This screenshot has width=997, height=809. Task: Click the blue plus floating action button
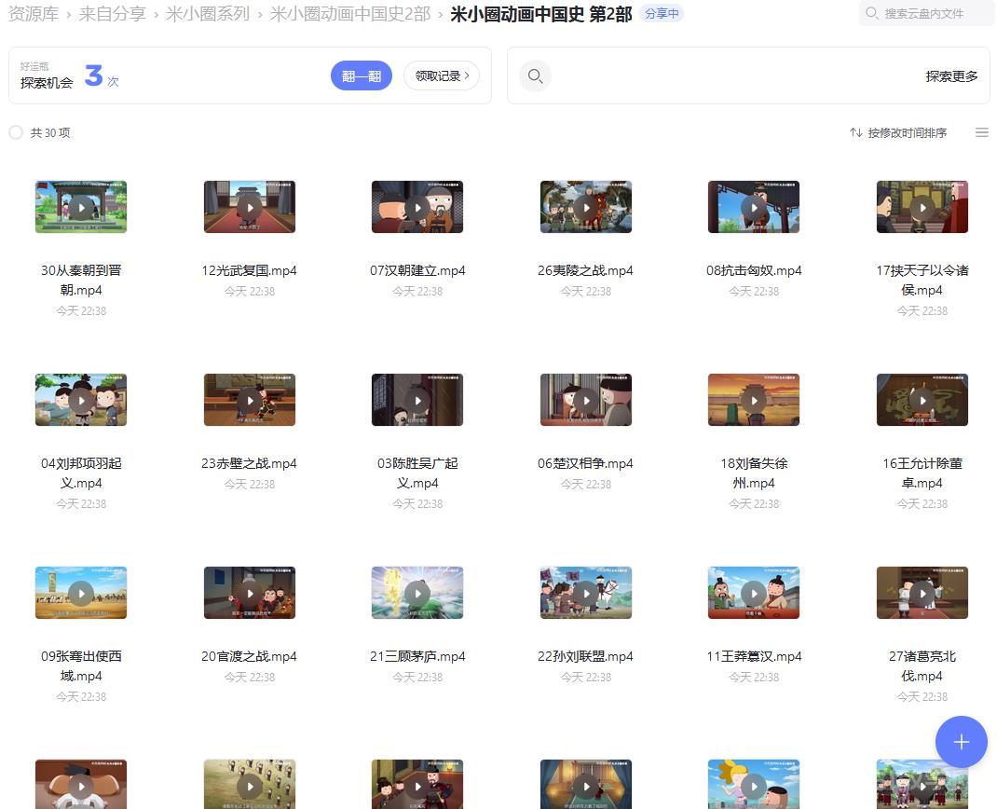click(961, 742)
